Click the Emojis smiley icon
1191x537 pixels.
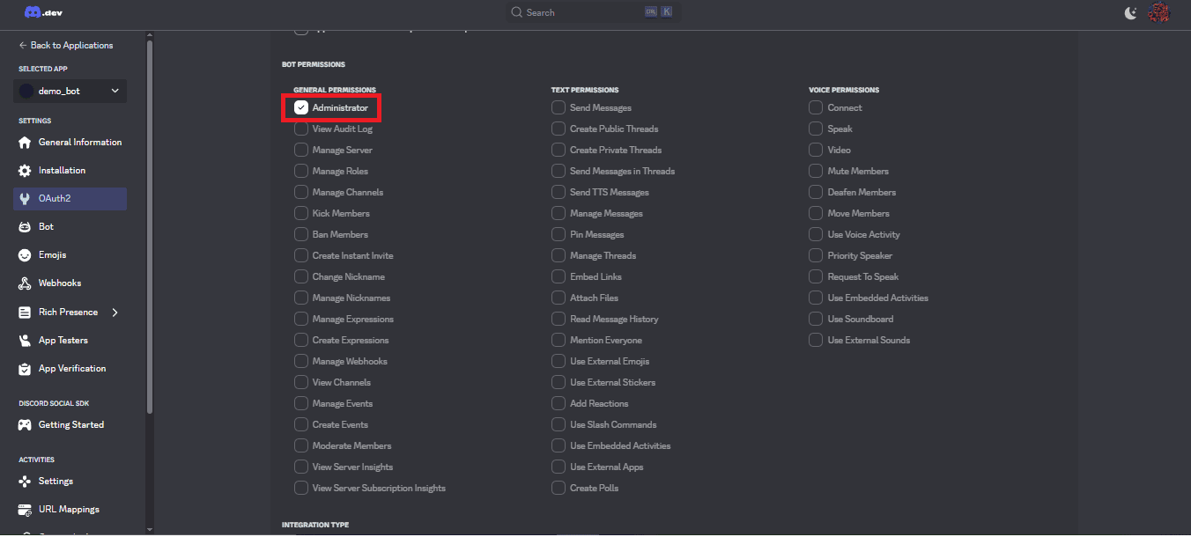(25, 255)
